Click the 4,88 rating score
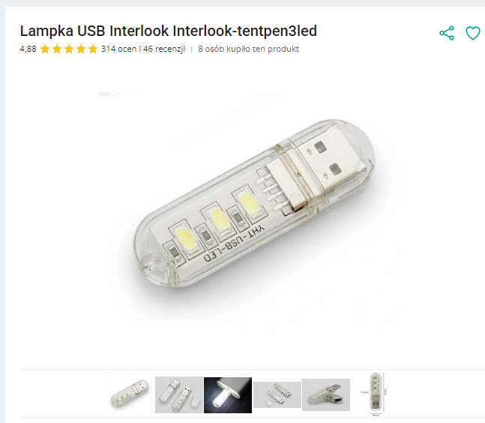 (x=28, y=49)
